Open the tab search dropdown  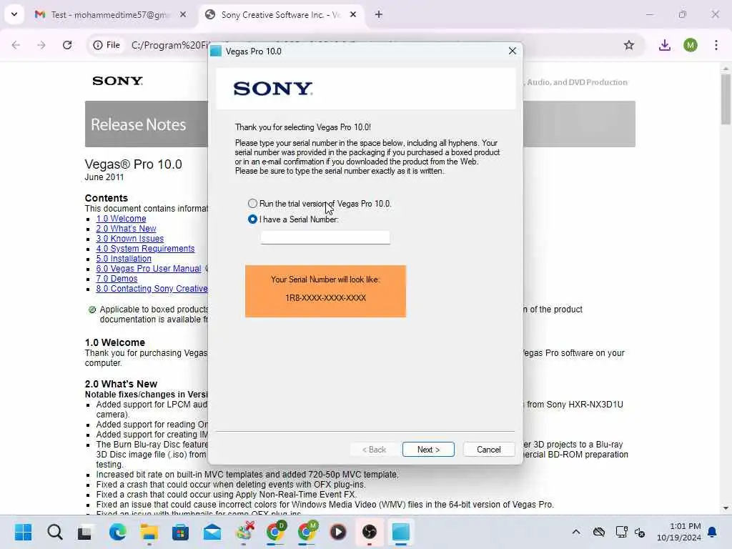click(x=14, y=14)
